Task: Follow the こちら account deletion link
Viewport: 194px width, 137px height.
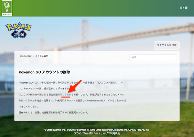Action: (66, 95)
